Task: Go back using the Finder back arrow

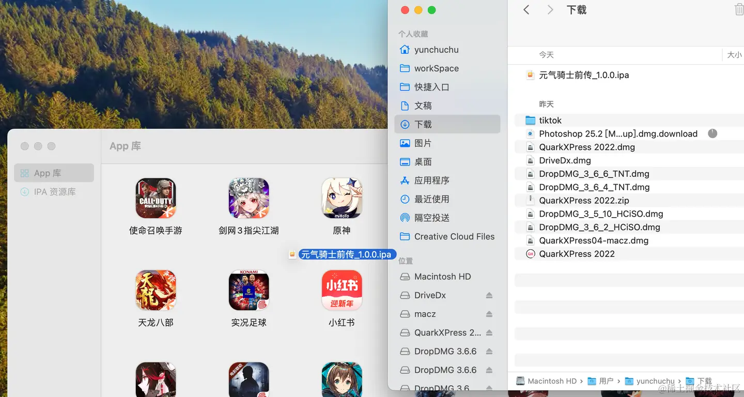Action: tap(526, 10)
